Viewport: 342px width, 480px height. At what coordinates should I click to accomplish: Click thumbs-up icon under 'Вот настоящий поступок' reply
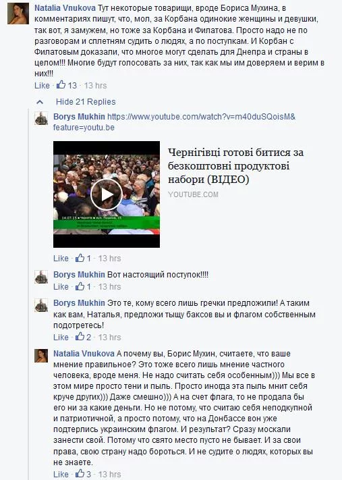click(x=80, y=286)
